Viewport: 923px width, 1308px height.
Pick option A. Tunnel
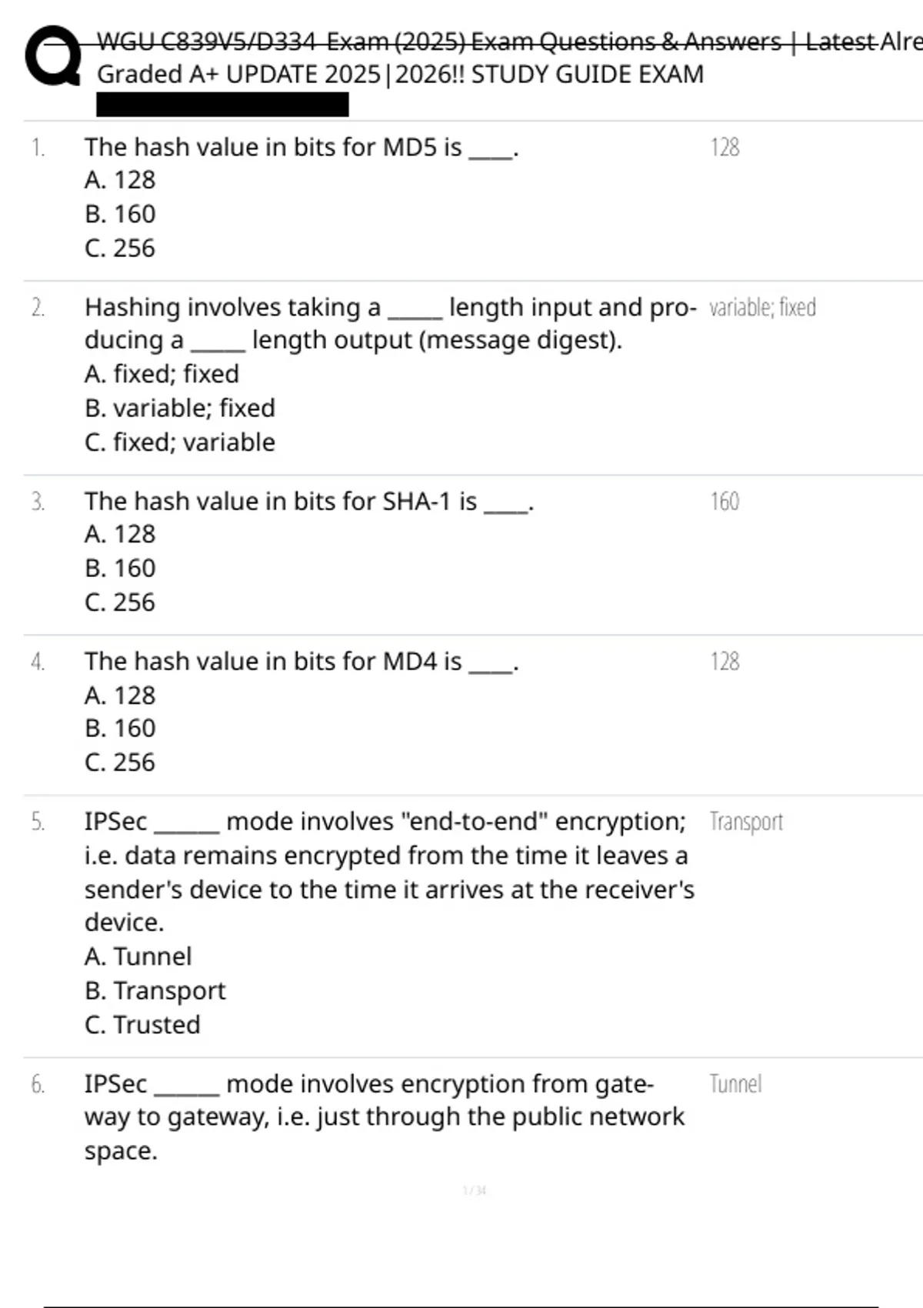[x=138, y=956]
